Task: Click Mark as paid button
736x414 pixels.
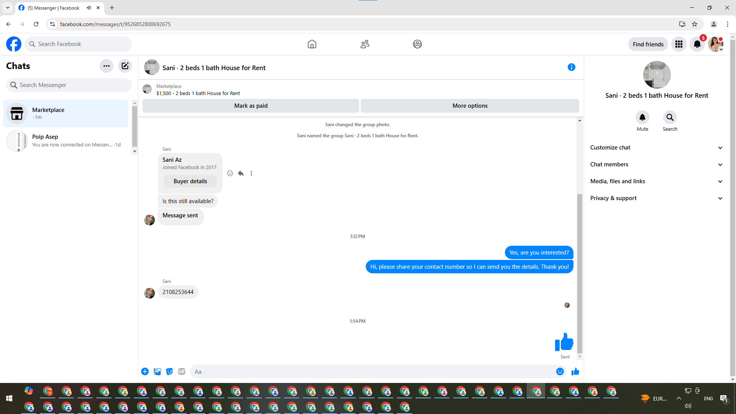Action: (251, 106)
